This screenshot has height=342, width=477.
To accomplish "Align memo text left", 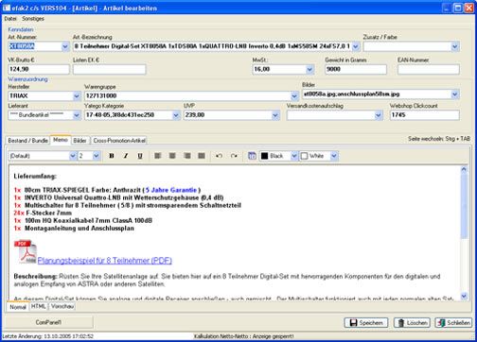I will pyautogui.click(x=158, y=156).
